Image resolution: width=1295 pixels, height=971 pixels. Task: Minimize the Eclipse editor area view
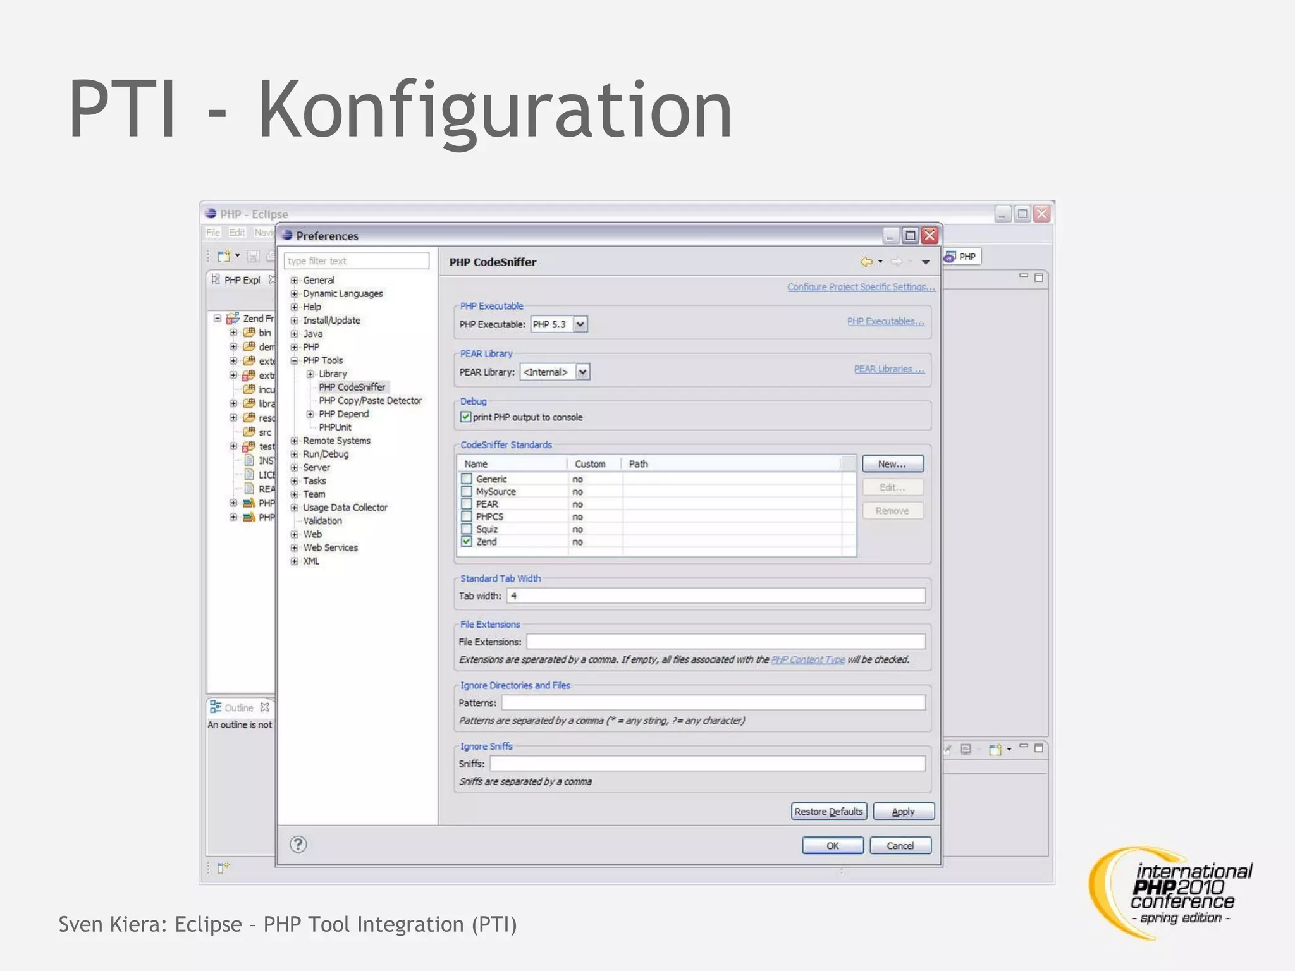[1024, 276]
